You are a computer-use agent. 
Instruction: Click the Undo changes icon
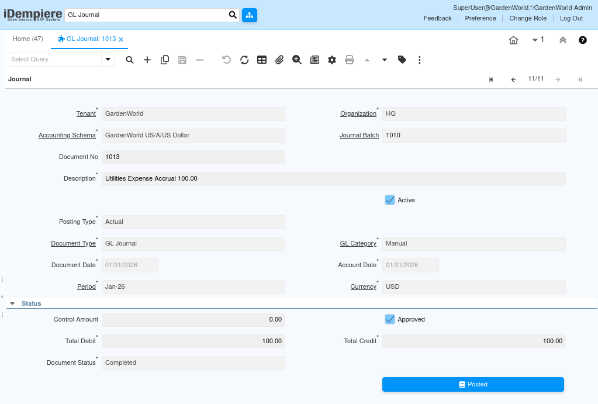point(227,60)
